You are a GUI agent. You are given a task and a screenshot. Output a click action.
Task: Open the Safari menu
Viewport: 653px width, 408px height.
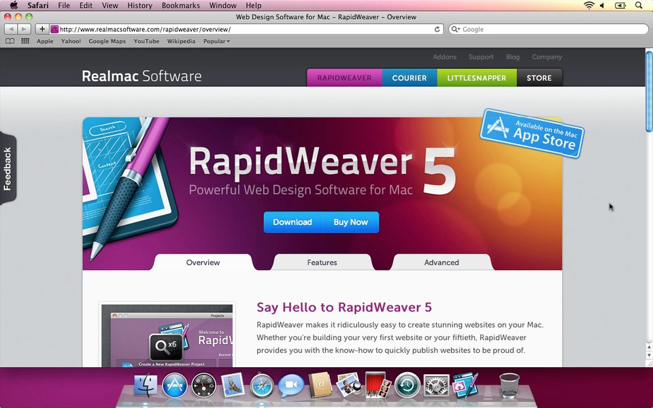tap(38, 5)
